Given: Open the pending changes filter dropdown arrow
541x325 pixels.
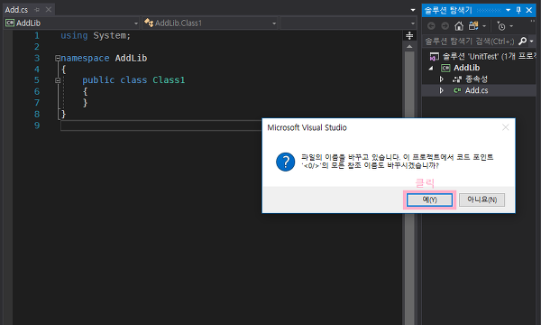Looking at the screenshot, I should click(511, 26).
